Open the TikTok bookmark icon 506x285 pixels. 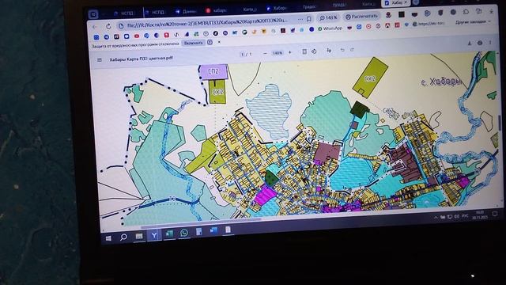(176, 35)
